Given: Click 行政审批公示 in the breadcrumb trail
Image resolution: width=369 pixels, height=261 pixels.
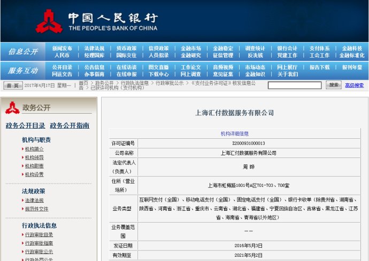Looking at the screenshot, I should (170, 83).
